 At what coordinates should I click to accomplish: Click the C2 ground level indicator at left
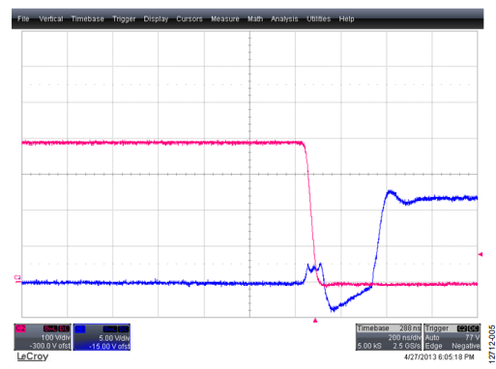(x=17, y=279)
